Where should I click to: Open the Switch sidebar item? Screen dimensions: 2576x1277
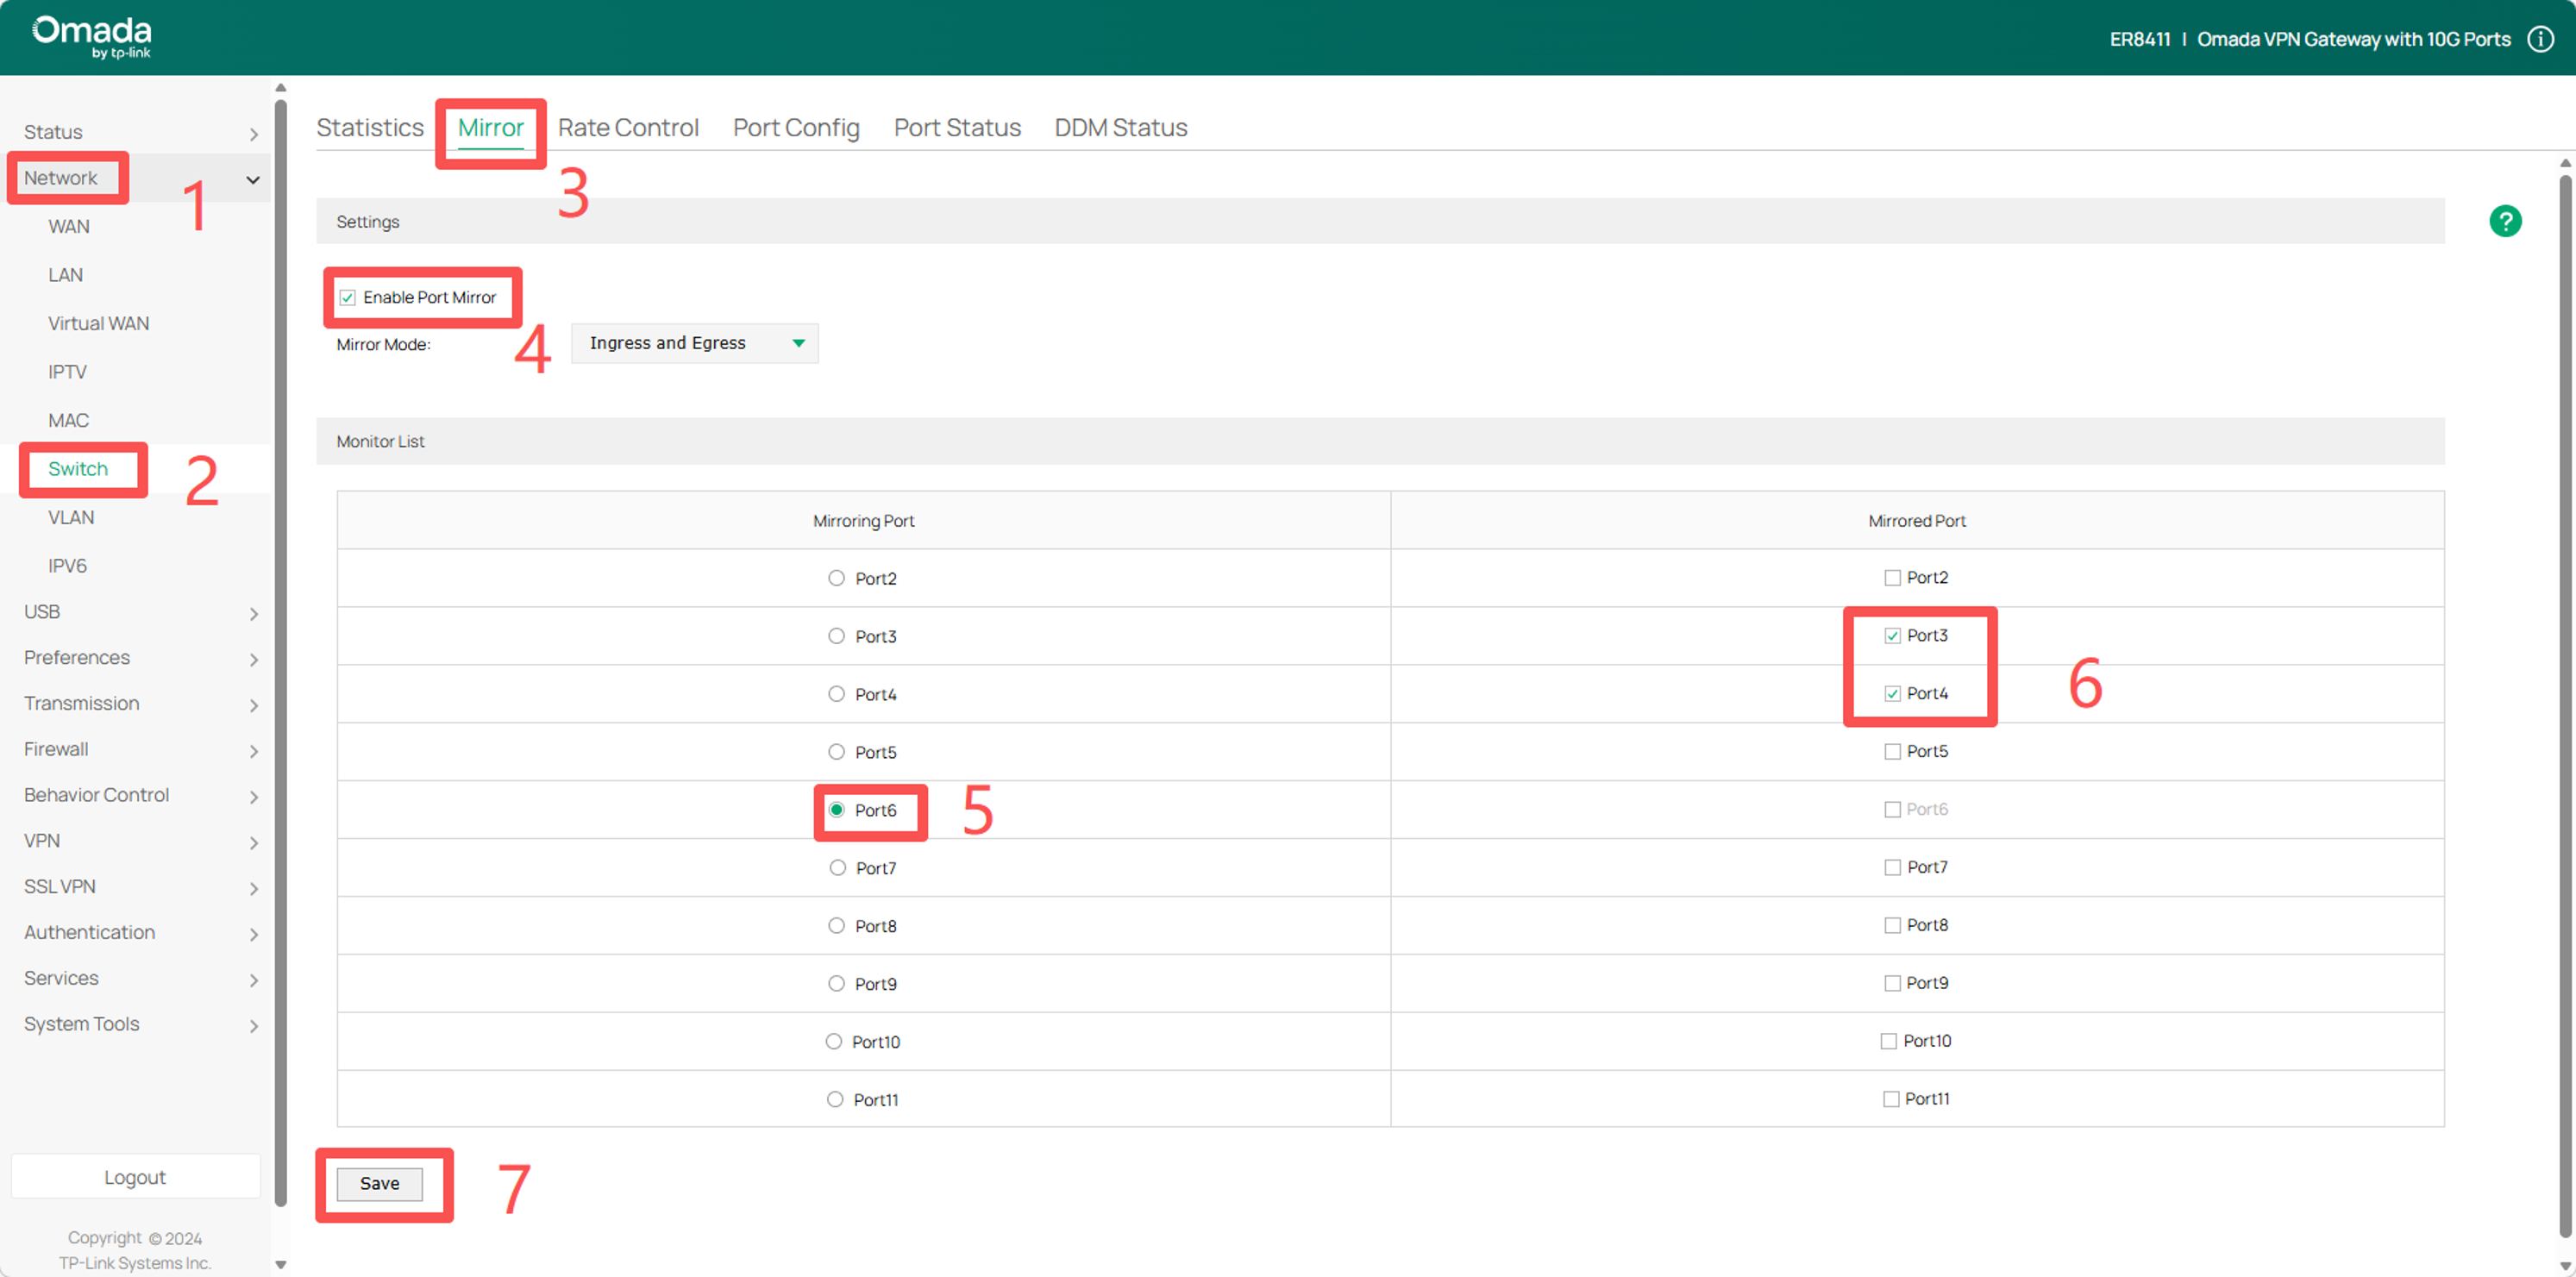[x=78, y=469]
